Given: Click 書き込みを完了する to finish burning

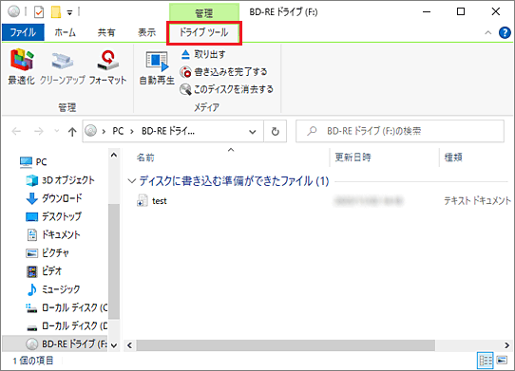Looking at the screenshot, I should pos(223,71).
